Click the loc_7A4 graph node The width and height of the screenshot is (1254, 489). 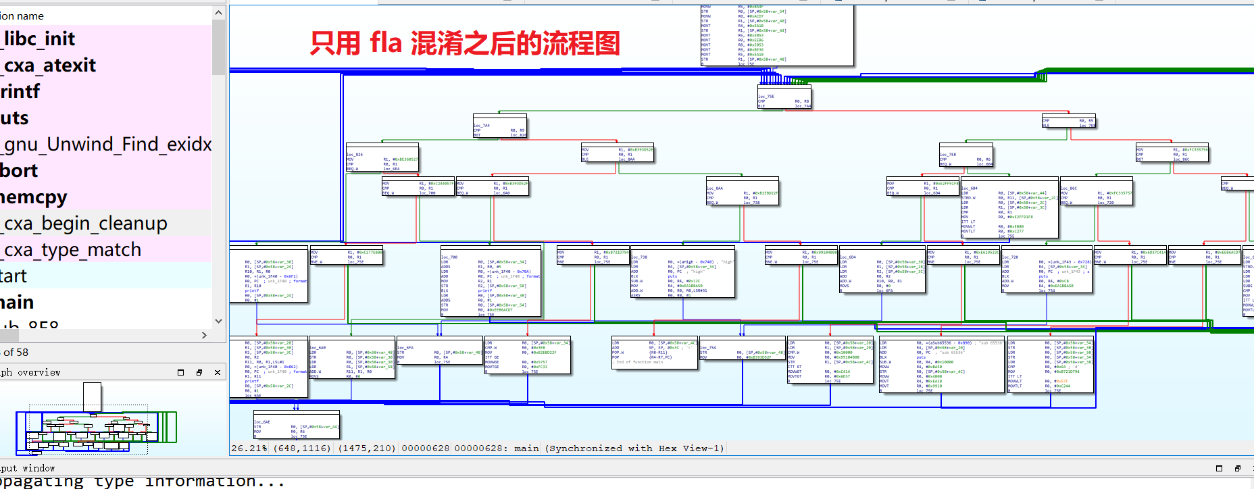click(499, 126)
